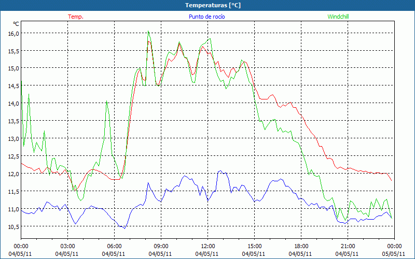Click the green windchill spike near 05:30

coord(106,100)
